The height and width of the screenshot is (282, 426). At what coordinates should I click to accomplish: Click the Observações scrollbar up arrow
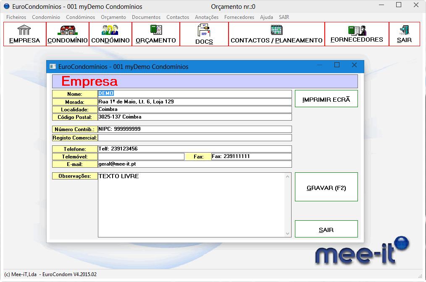click(288, 177)
